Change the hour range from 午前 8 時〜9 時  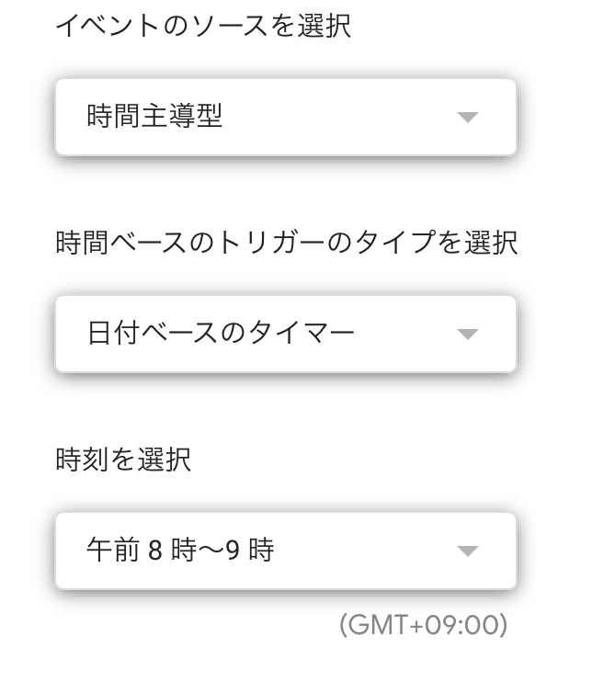pyautogui.click(x=285, y=551)
